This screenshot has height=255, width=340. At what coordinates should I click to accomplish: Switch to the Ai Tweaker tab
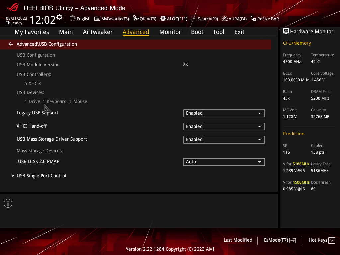tap(98, 32)
